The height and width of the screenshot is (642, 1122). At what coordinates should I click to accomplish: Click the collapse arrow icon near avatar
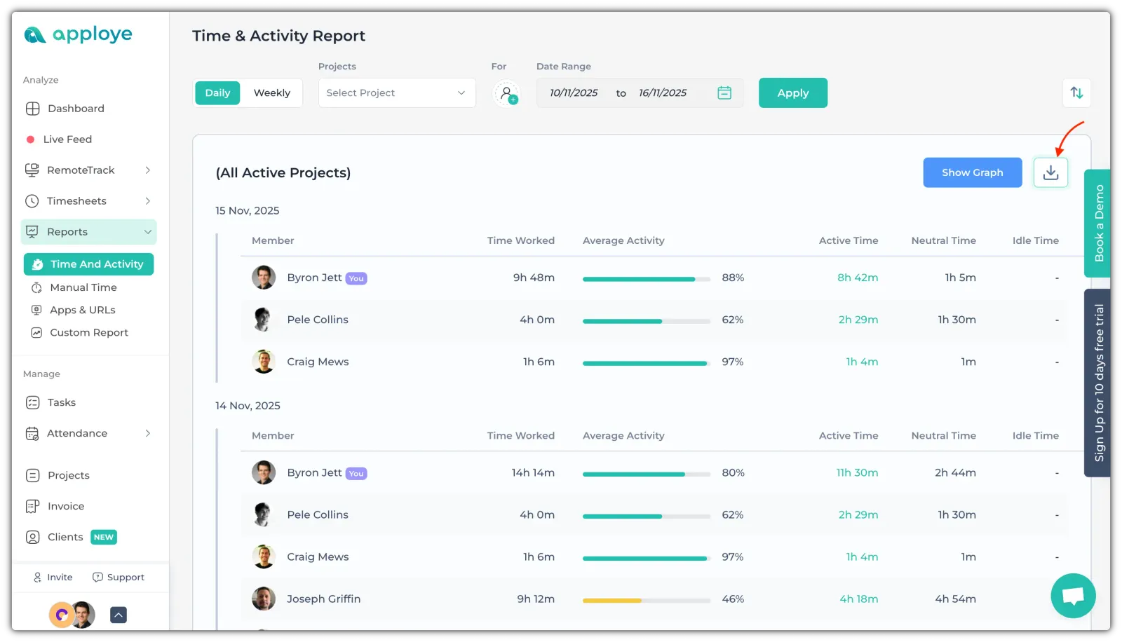[119, 615]
